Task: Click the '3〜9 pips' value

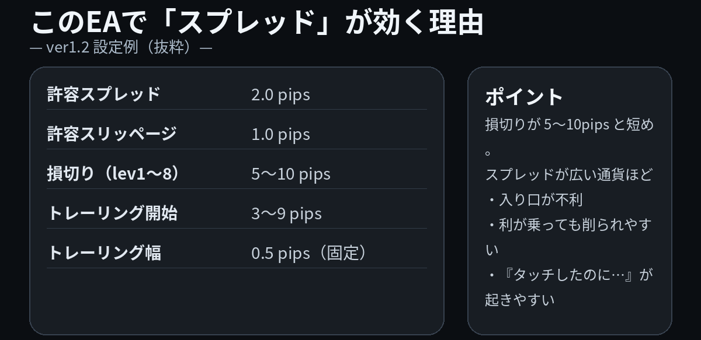Action: tap(286, 213)
